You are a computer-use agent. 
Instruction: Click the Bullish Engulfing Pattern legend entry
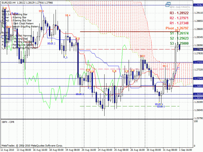tap(25, 48)
